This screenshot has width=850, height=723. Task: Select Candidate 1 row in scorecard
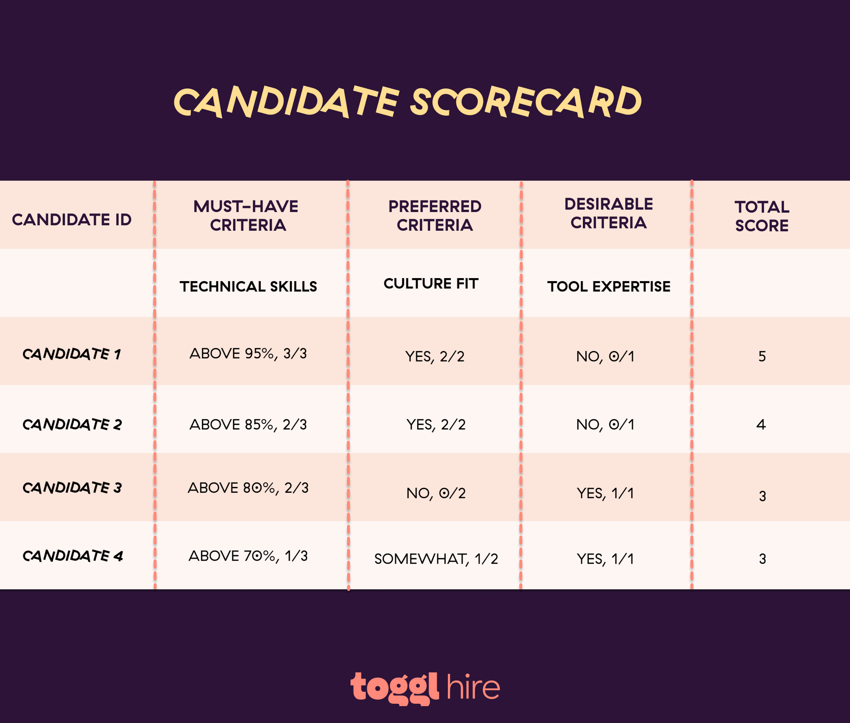[425, 351]
